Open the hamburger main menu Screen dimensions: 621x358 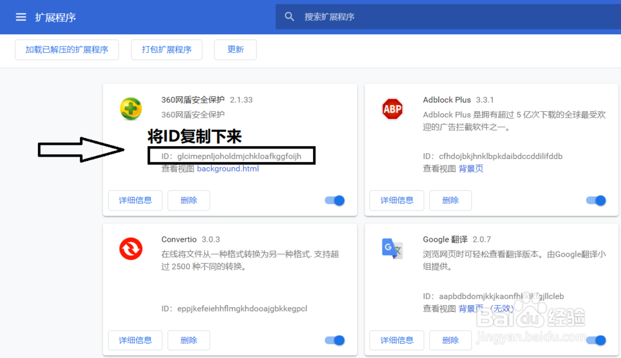click(x=20, y=17)
